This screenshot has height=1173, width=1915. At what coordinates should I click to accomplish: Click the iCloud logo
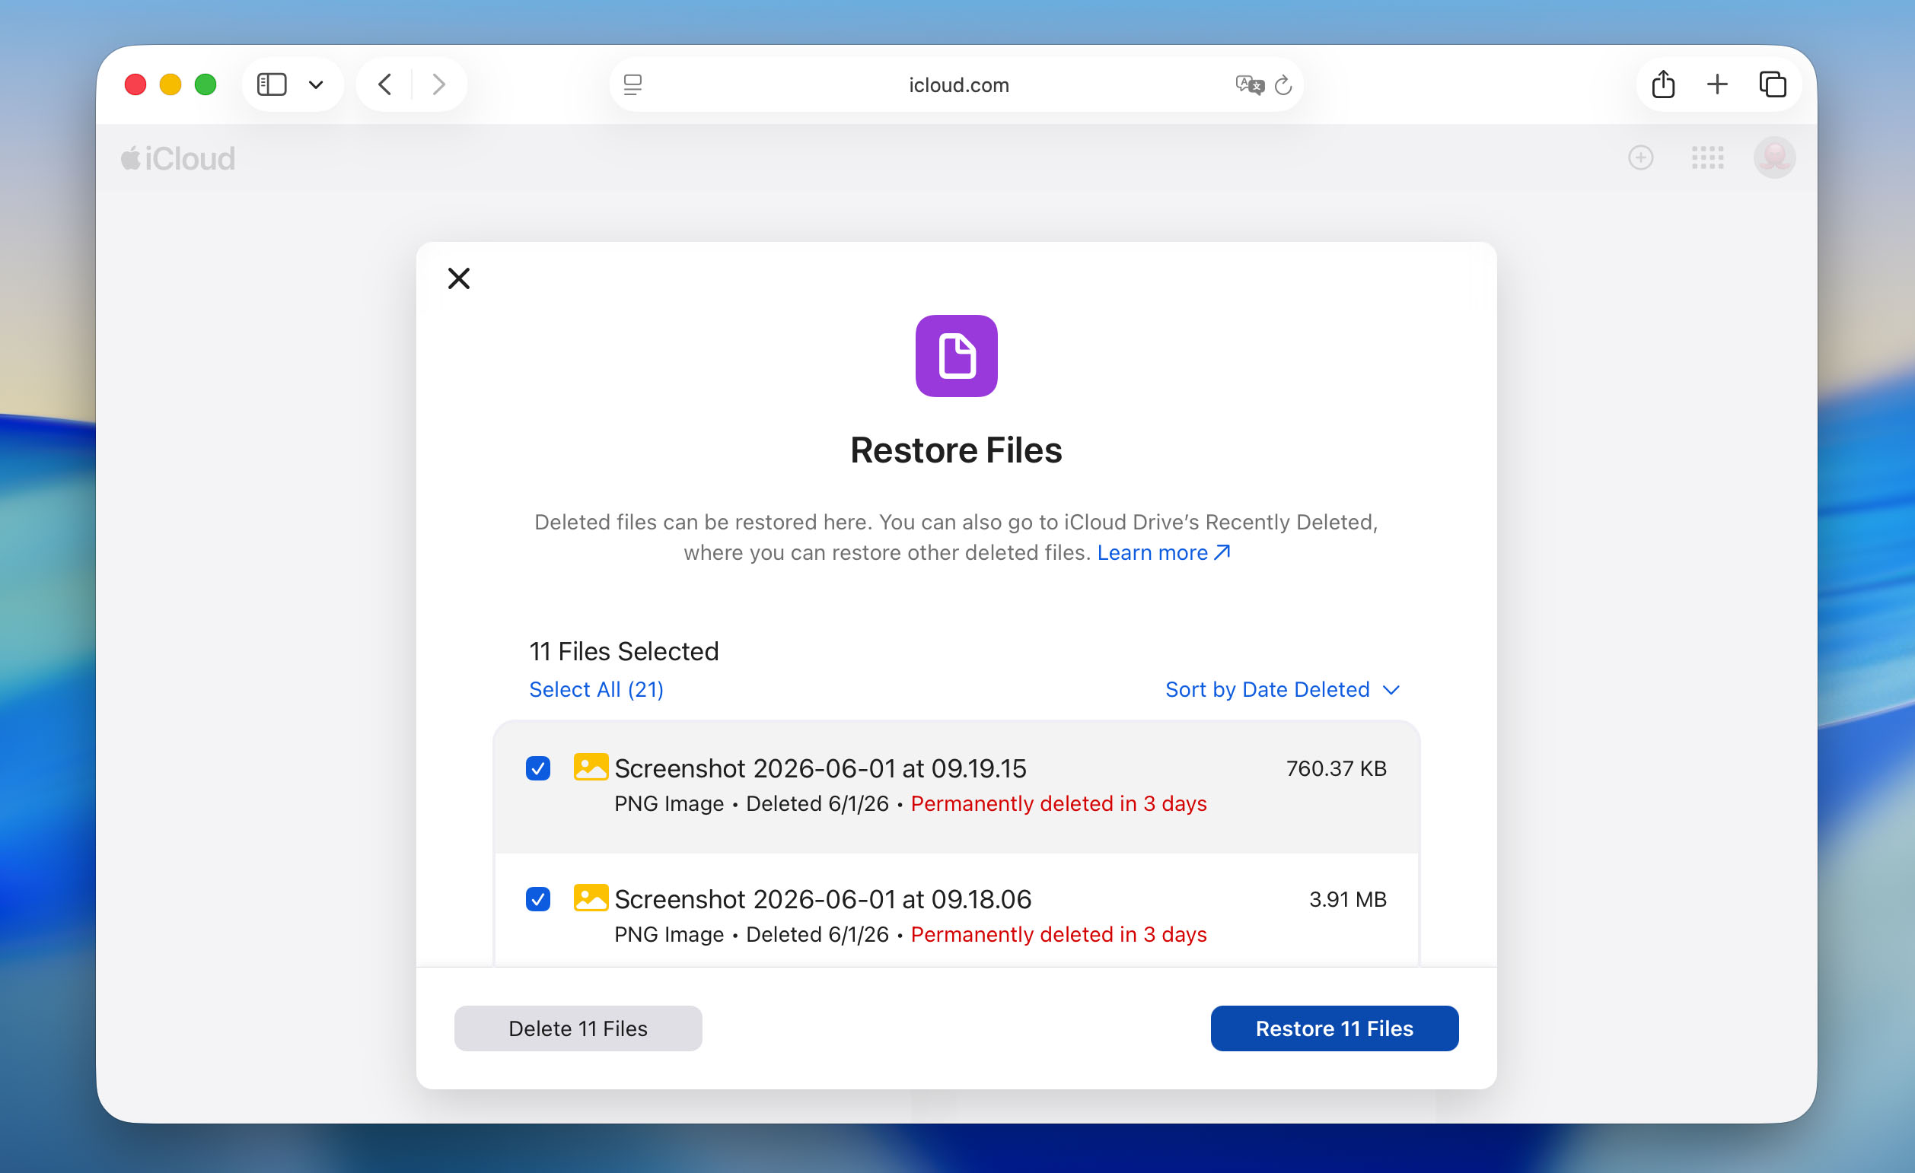click(x=178, y=158)
